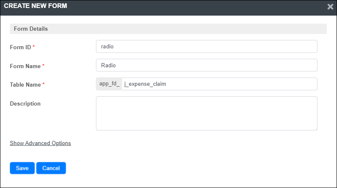Viewport: 337px width, 188px height.
Task: Click the Form Name label
Action: [25, 66]
